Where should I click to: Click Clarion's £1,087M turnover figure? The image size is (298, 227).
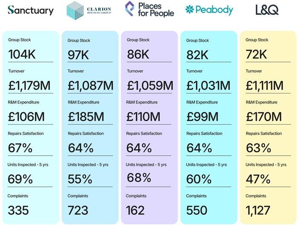[91, 85]
